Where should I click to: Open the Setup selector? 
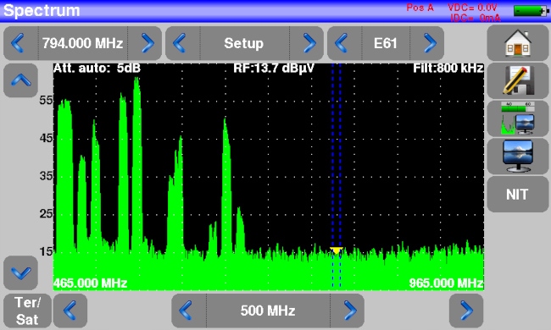tap(245, 43)
